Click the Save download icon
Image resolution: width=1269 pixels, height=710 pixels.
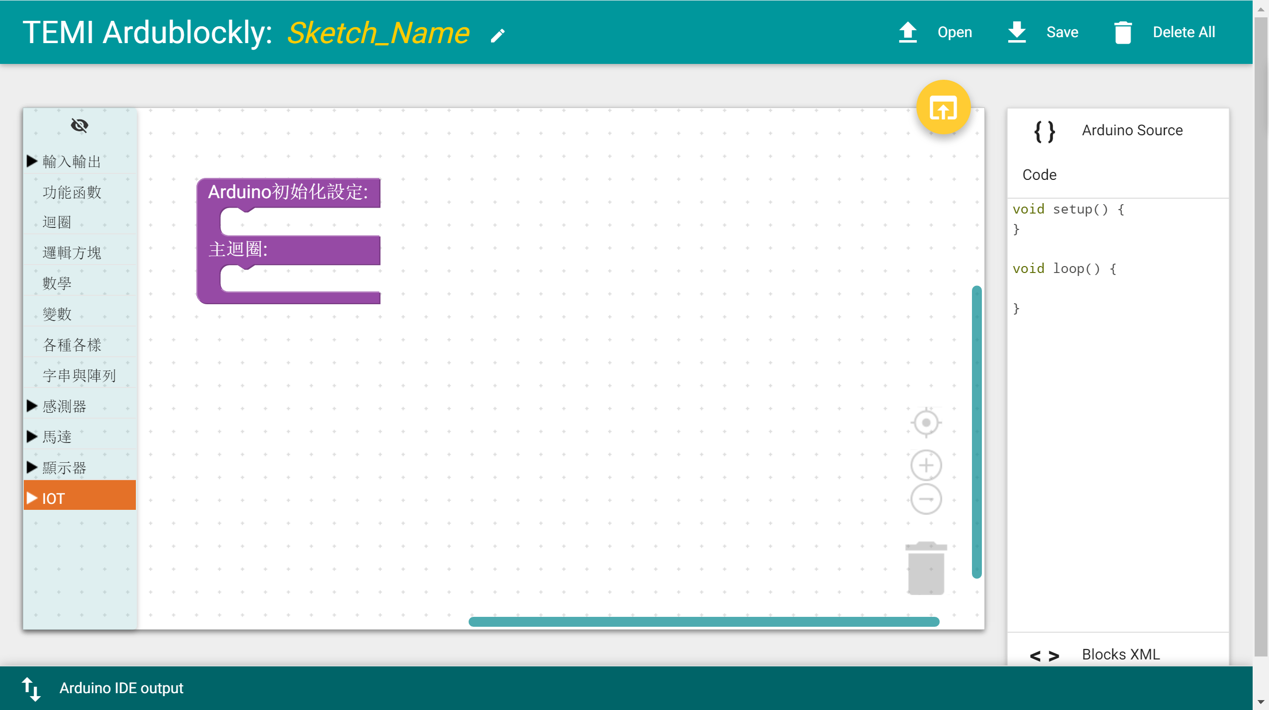1017,32
